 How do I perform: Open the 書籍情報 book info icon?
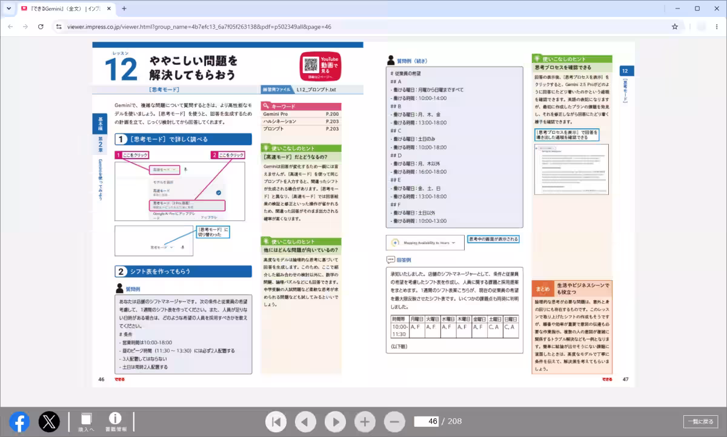[x=115, y=422]
